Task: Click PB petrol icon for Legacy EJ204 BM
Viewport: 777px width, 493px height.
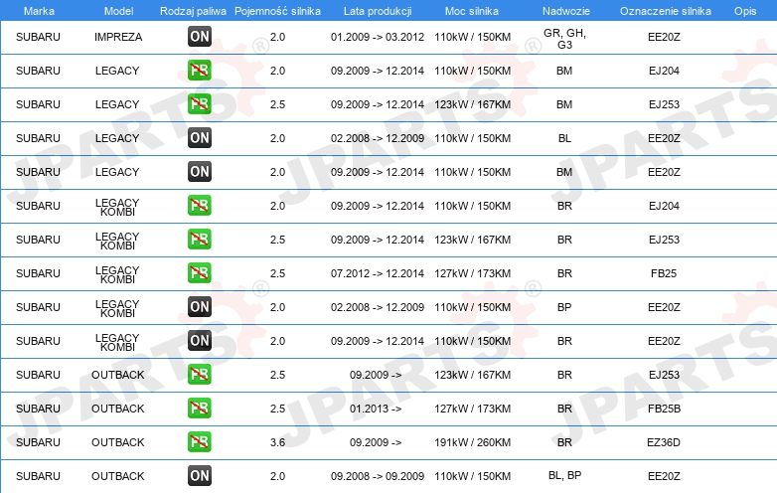Action: tap(200, 70)
